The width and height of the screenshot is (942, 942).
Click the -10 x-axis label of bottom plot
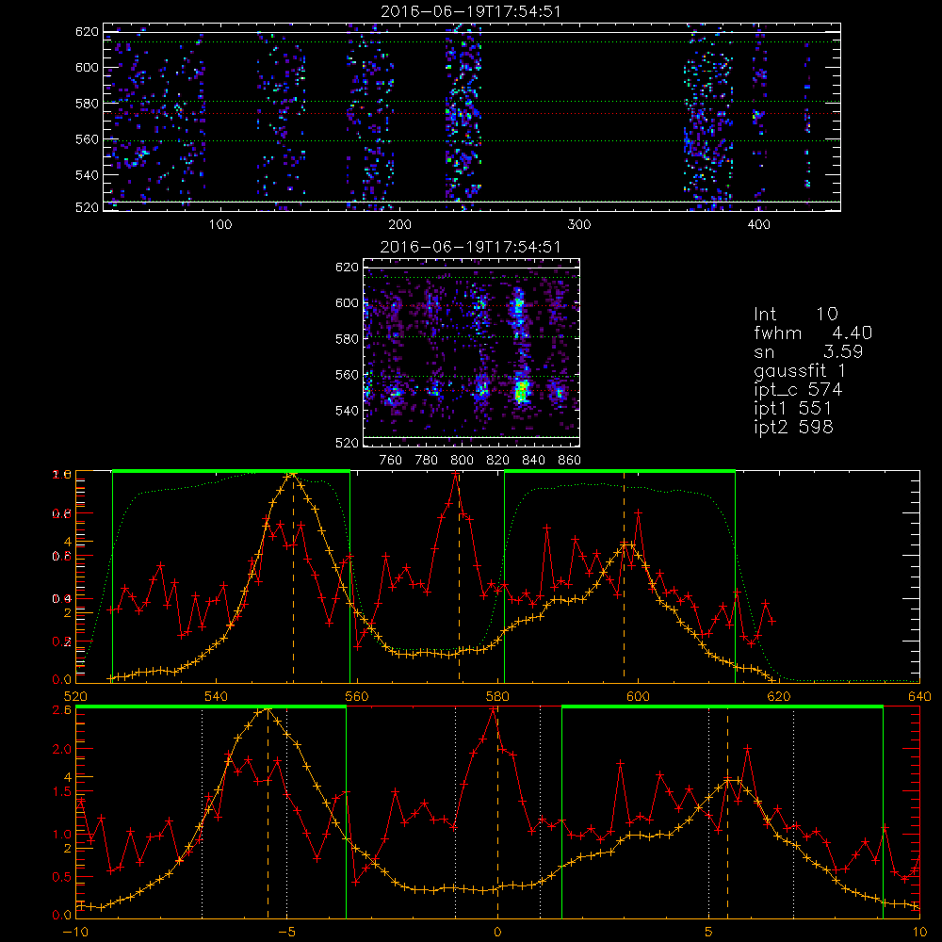click(75, 933)
